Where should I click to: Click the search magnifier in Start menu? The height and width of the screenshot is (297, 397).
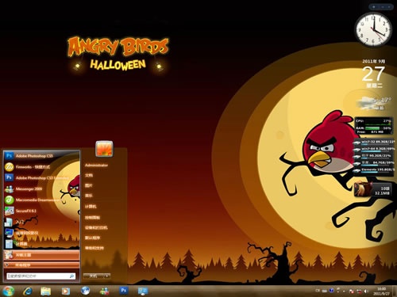click(71, 276)
